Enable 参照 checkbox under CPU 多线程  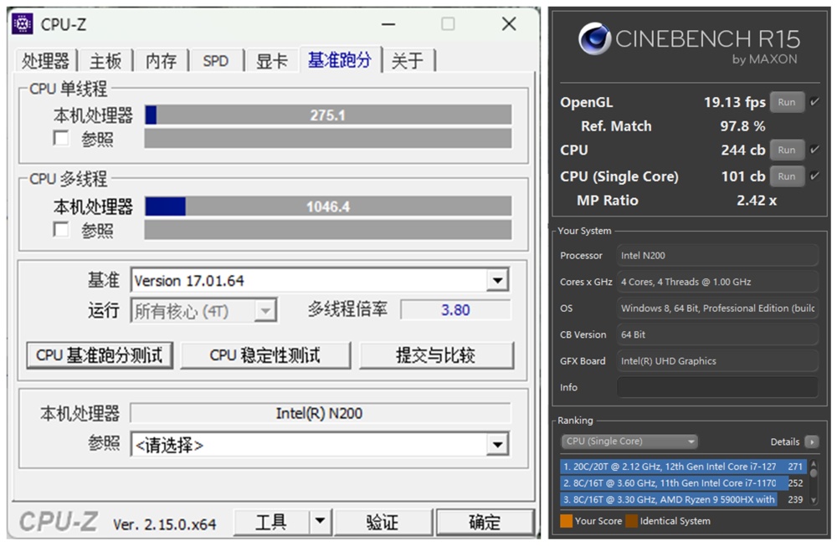click(61, 230)
